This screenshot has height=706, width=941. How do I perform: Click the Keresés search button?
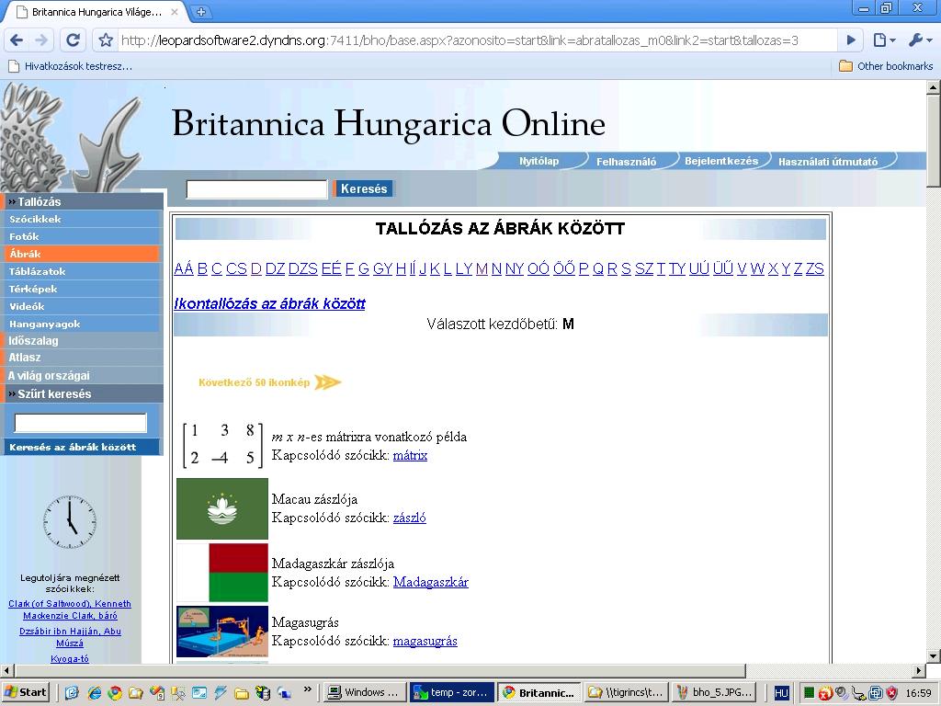(x=364, y=188)
